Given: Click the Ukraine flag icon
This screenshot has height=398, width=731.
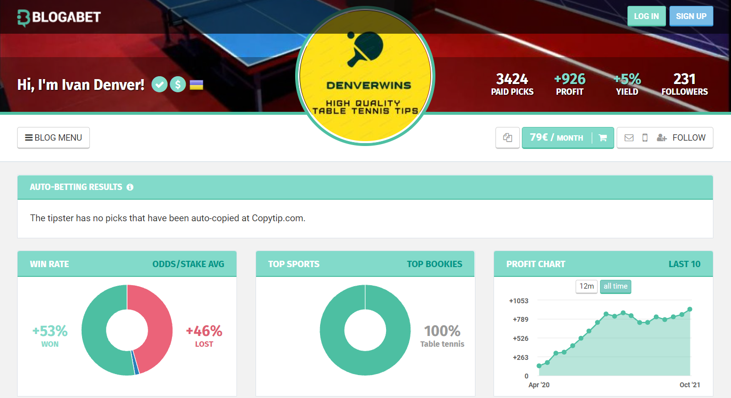Looking at the screenshot, I should coord(196,85).
